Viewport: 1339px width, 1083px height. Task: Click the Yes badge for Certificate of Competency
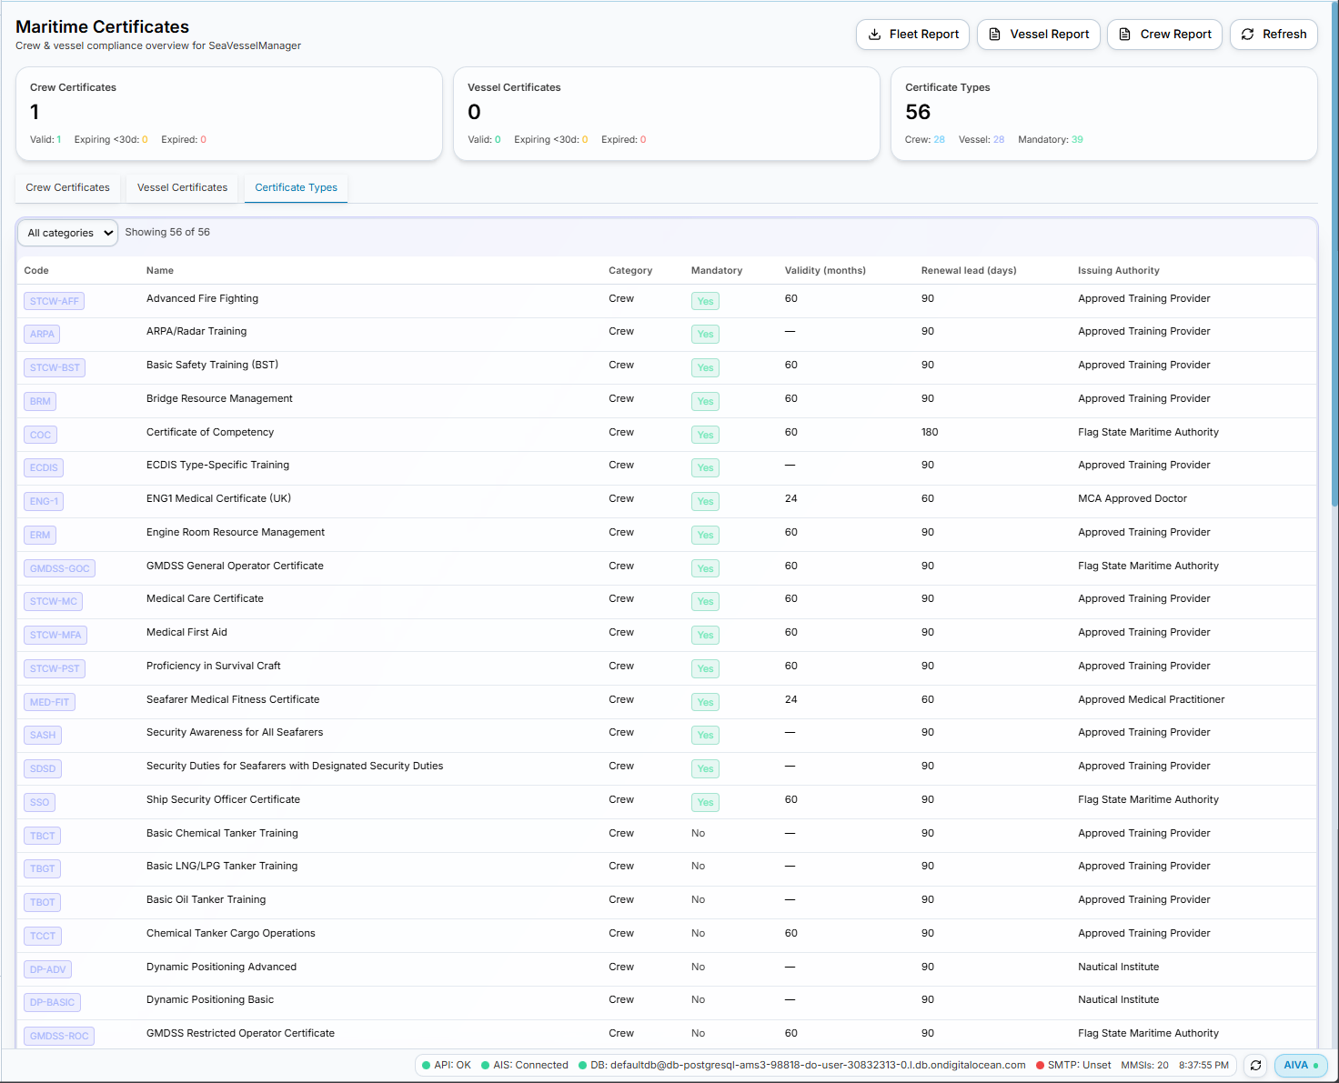pos(705,435)
